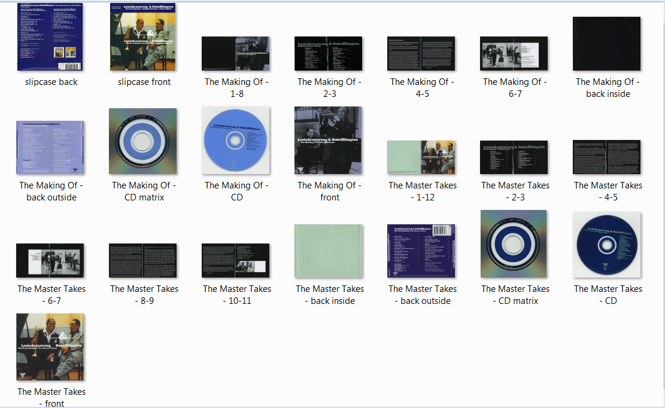Select file name "The Master Takes - 6-7"

tap(51, 294)
